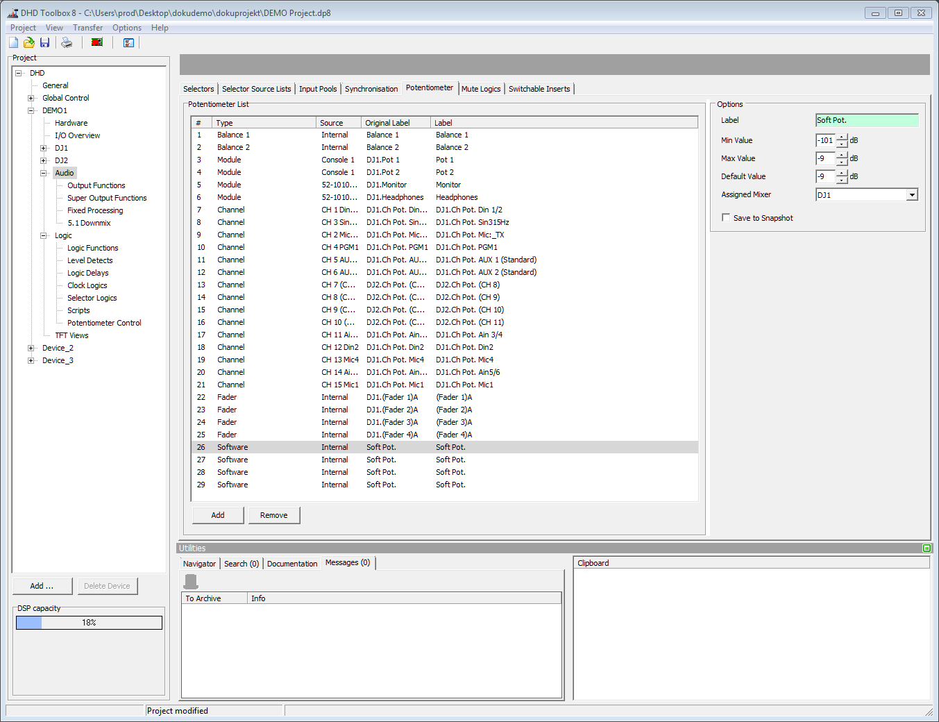Expand the Device_2 tree node

tap(31, 348)
